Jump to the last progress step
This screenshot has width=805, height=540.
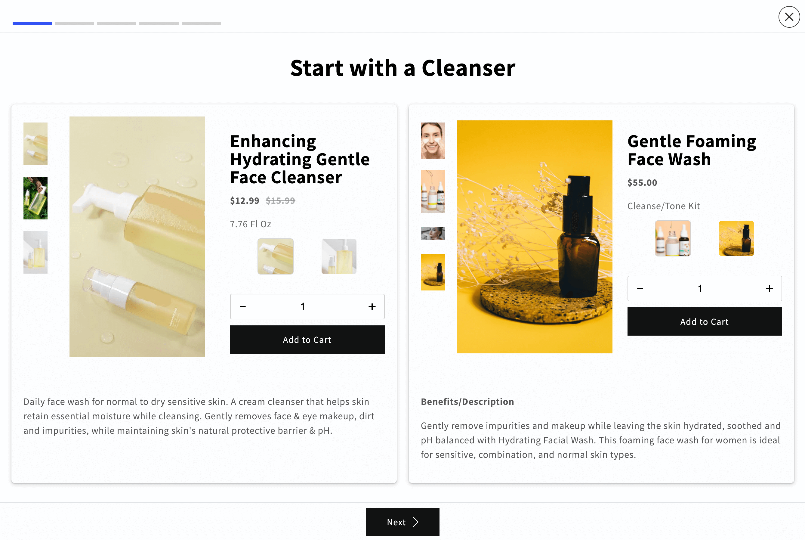[x=201, y=23]
